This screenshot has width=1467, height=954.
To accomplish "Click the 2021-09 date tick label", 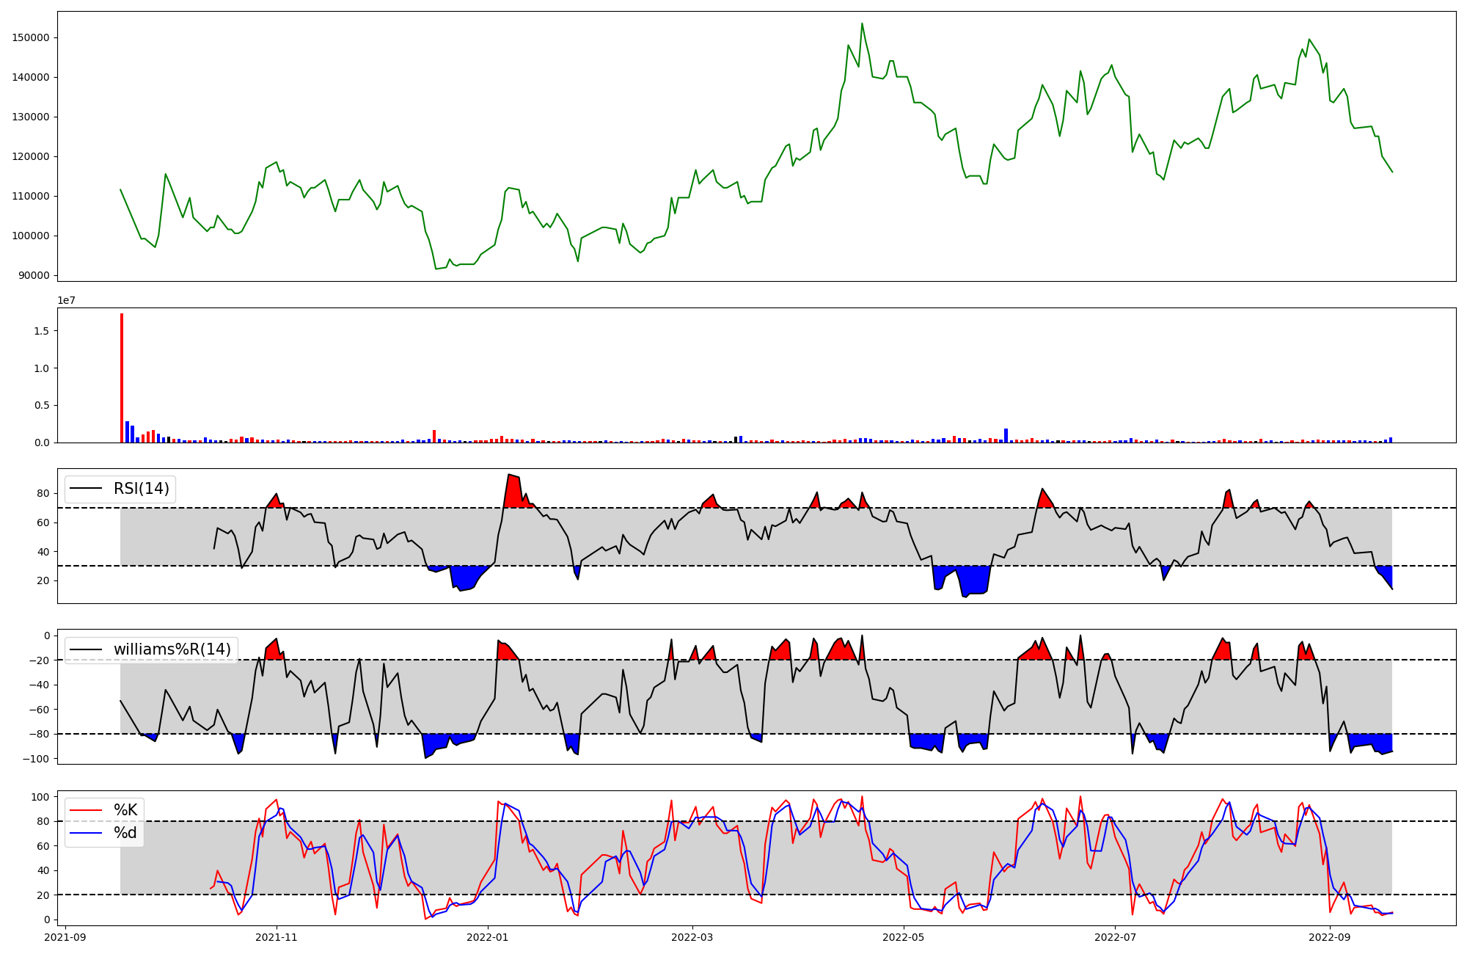I will tap(66, 937).
